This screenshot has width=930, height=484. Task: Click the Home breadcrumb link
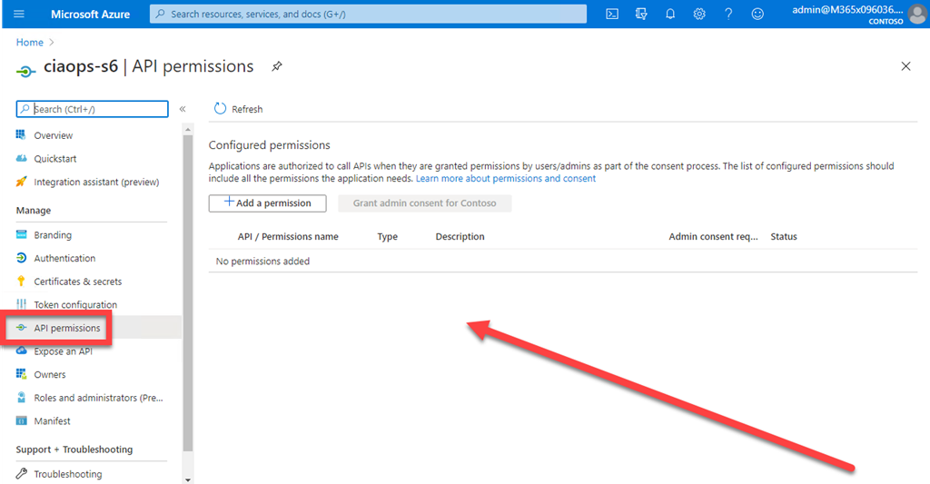(x=30, y=43)
